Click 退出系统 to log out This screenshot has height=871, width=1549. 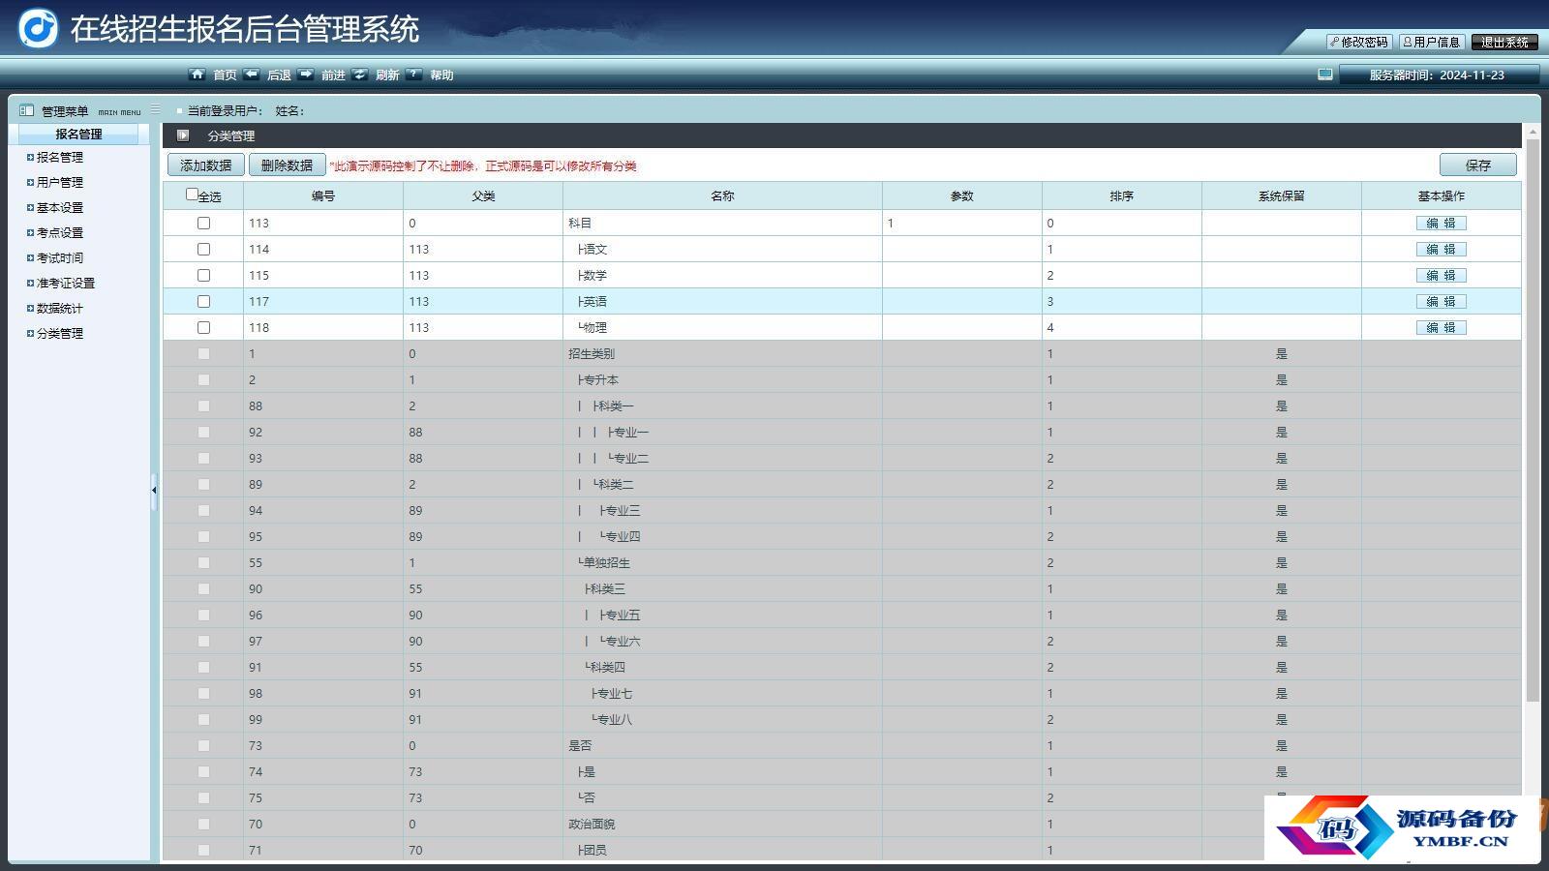pyautogui.click(x=1504, y=42)
